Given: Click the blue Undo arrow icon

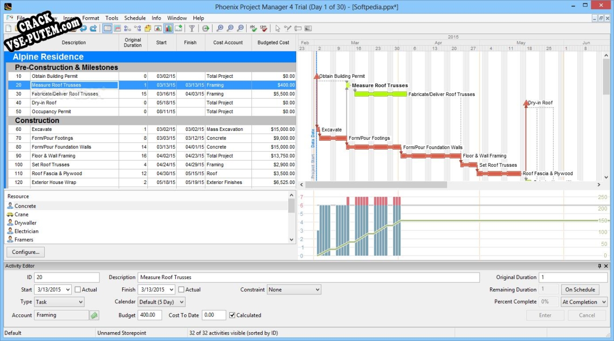Looking at the screenshot, I should (83, 28).
